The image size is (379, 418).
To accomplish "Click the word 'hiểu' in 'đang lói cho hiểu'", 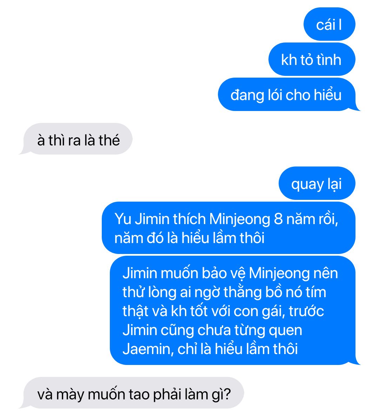I will 328,95.
